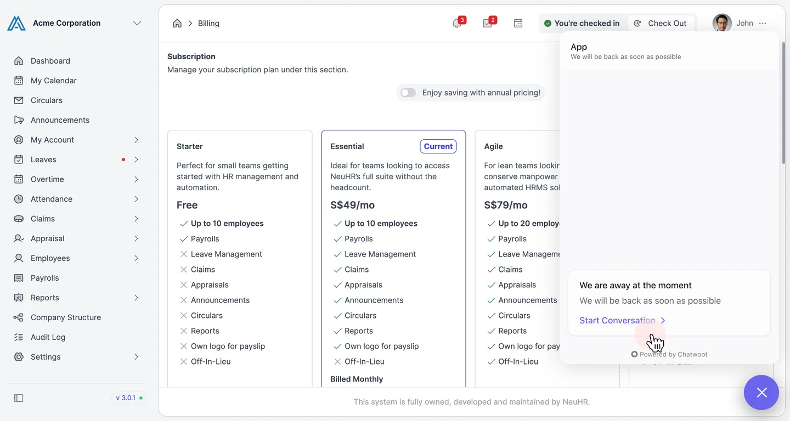Expand the Overtime submenu chevron
790x421 pixels.
(136, 179)
